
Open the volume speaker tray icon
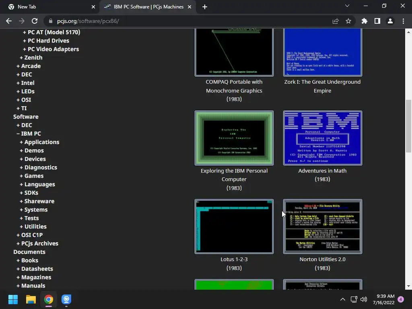pos(364,299)
